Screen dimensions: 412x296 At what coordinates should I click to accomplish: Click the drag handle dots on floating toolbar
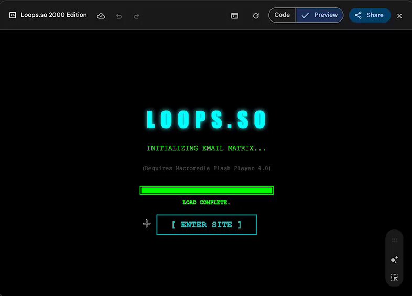[394, 240]
